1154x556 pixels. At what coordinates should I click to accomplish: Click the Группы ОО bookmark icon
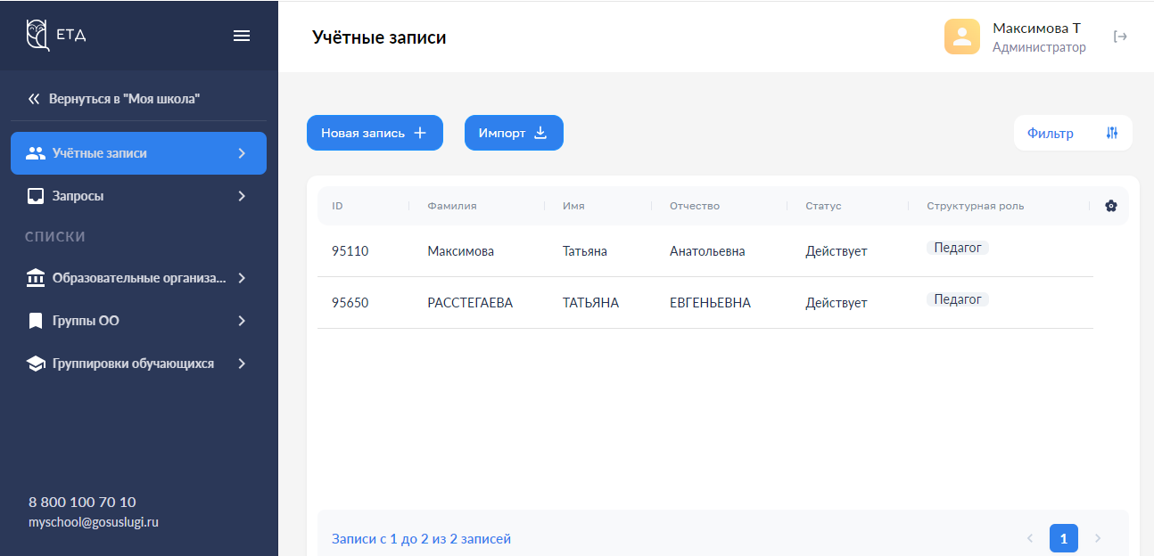click(x=36, y=321)
